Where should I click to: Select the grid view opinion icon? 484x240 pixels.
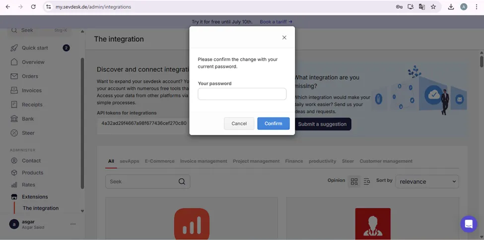354,181
